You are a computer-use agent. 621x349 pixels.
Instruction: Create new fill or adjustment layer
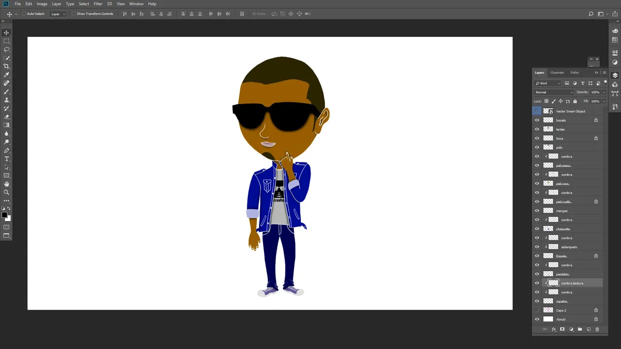click(571, 329)
